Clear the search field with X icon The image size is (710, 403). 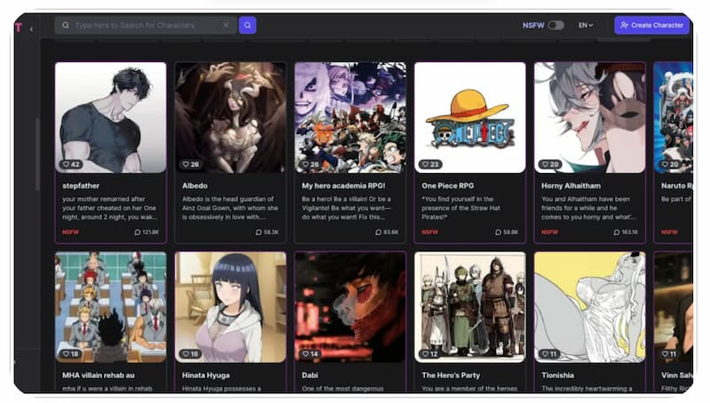[225, 26]
